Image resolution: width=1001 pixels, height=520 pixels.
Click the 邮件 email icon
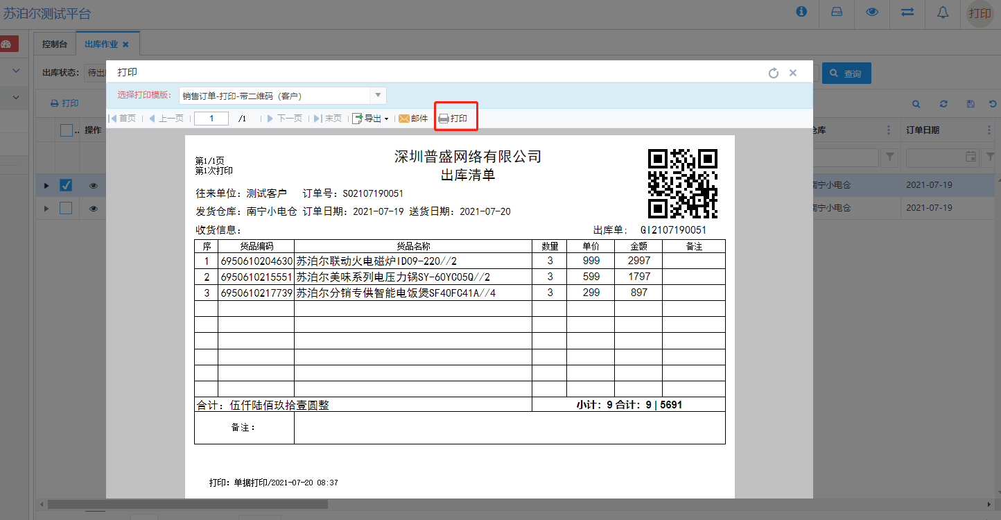[x=413, y=119]
